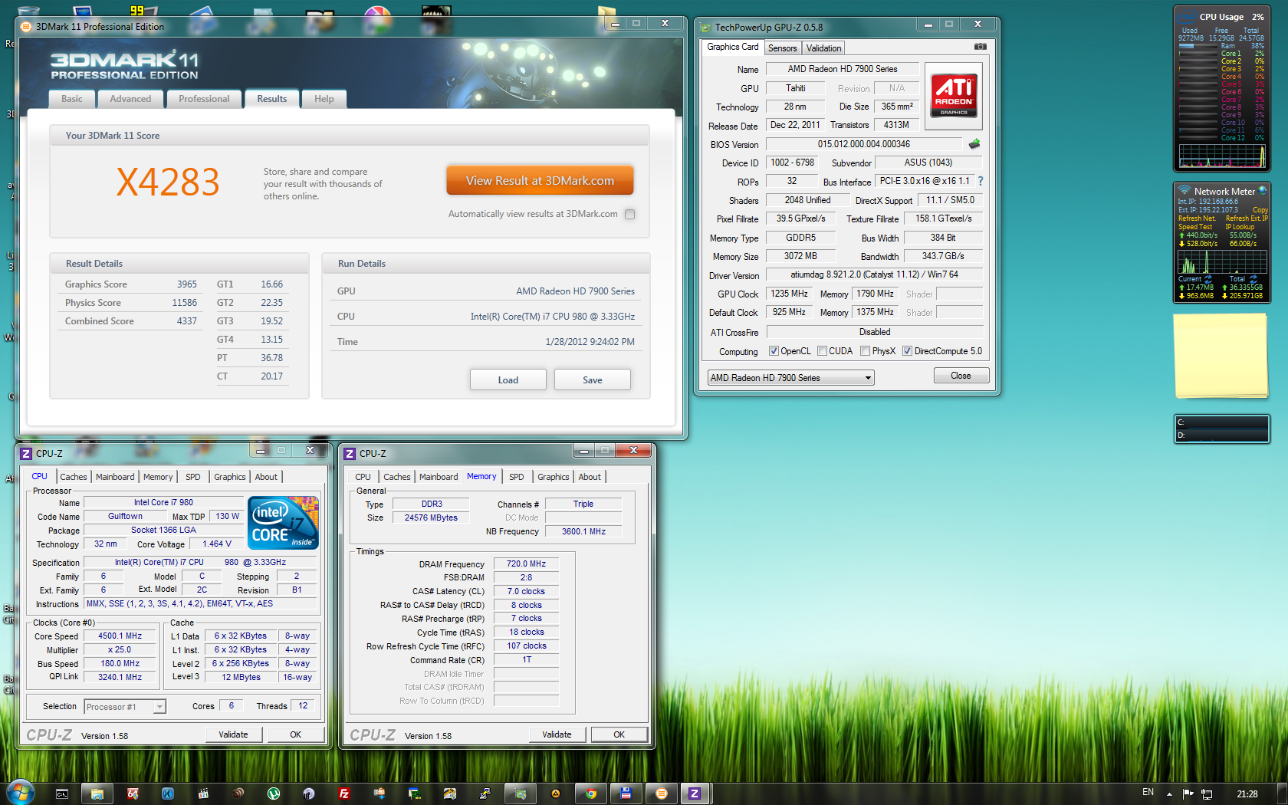
Task: Reset the Current traffic counter refresh icon
Action: pos(1208,279)
